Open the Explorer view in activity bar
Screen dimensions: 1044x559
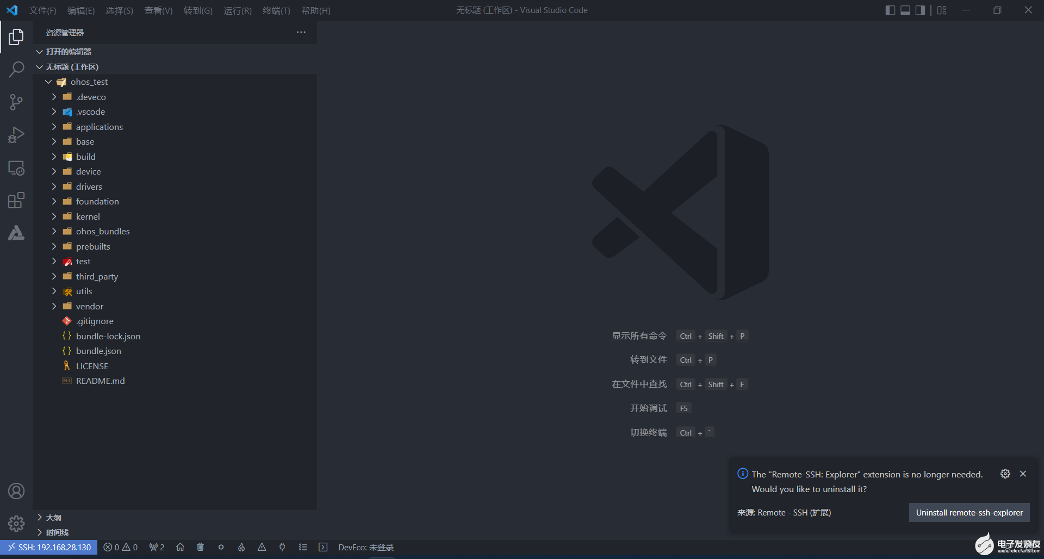tap(16, 37)
